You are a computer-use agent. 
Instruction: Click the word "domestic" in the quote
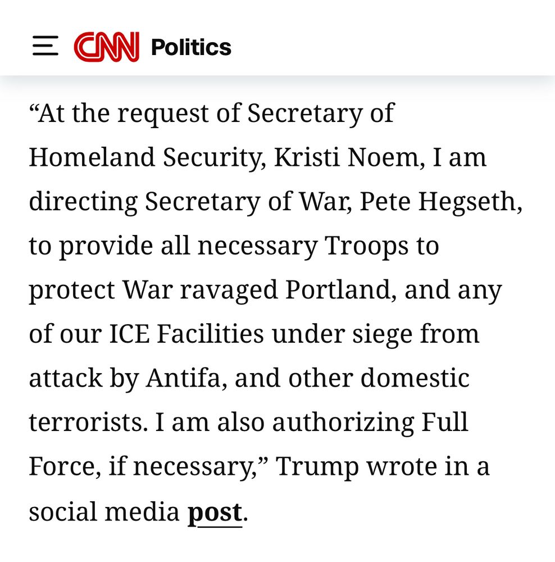[x=415, y=378]
